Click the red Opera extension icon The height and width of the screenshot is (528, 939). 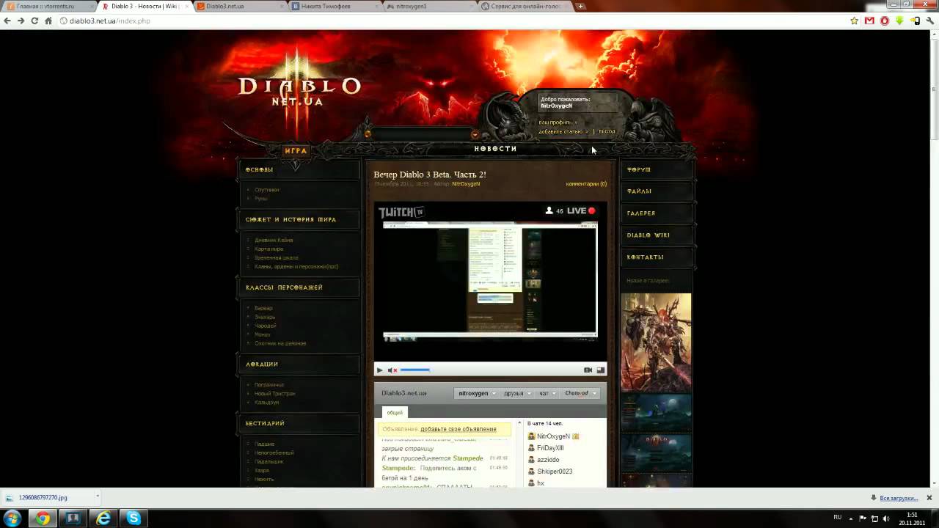pyautogui.click(x=885, y=21)
